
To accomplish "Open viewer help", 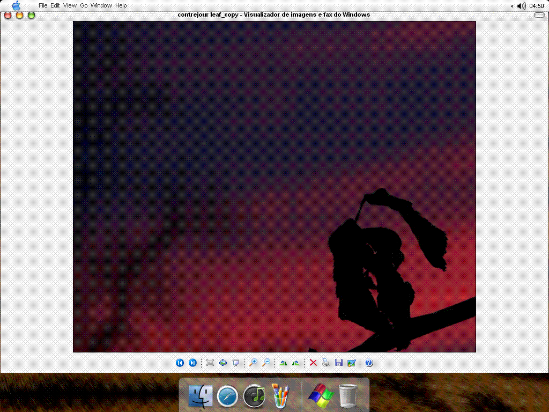I will coord(369,363).
